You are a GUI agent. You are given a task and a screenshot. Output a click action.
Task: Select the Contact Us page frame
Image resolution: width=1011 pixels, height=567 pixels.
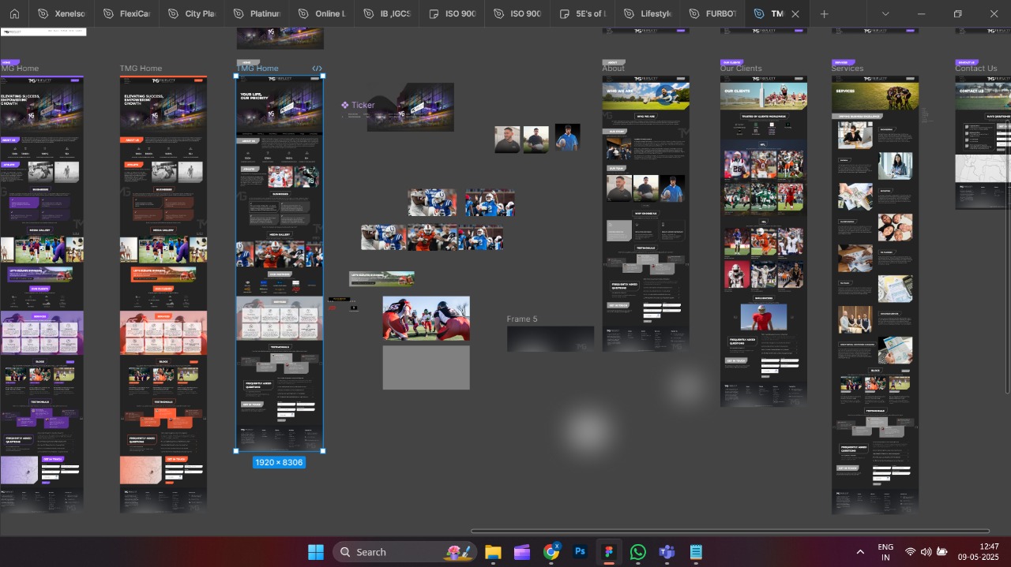(983, 142)
